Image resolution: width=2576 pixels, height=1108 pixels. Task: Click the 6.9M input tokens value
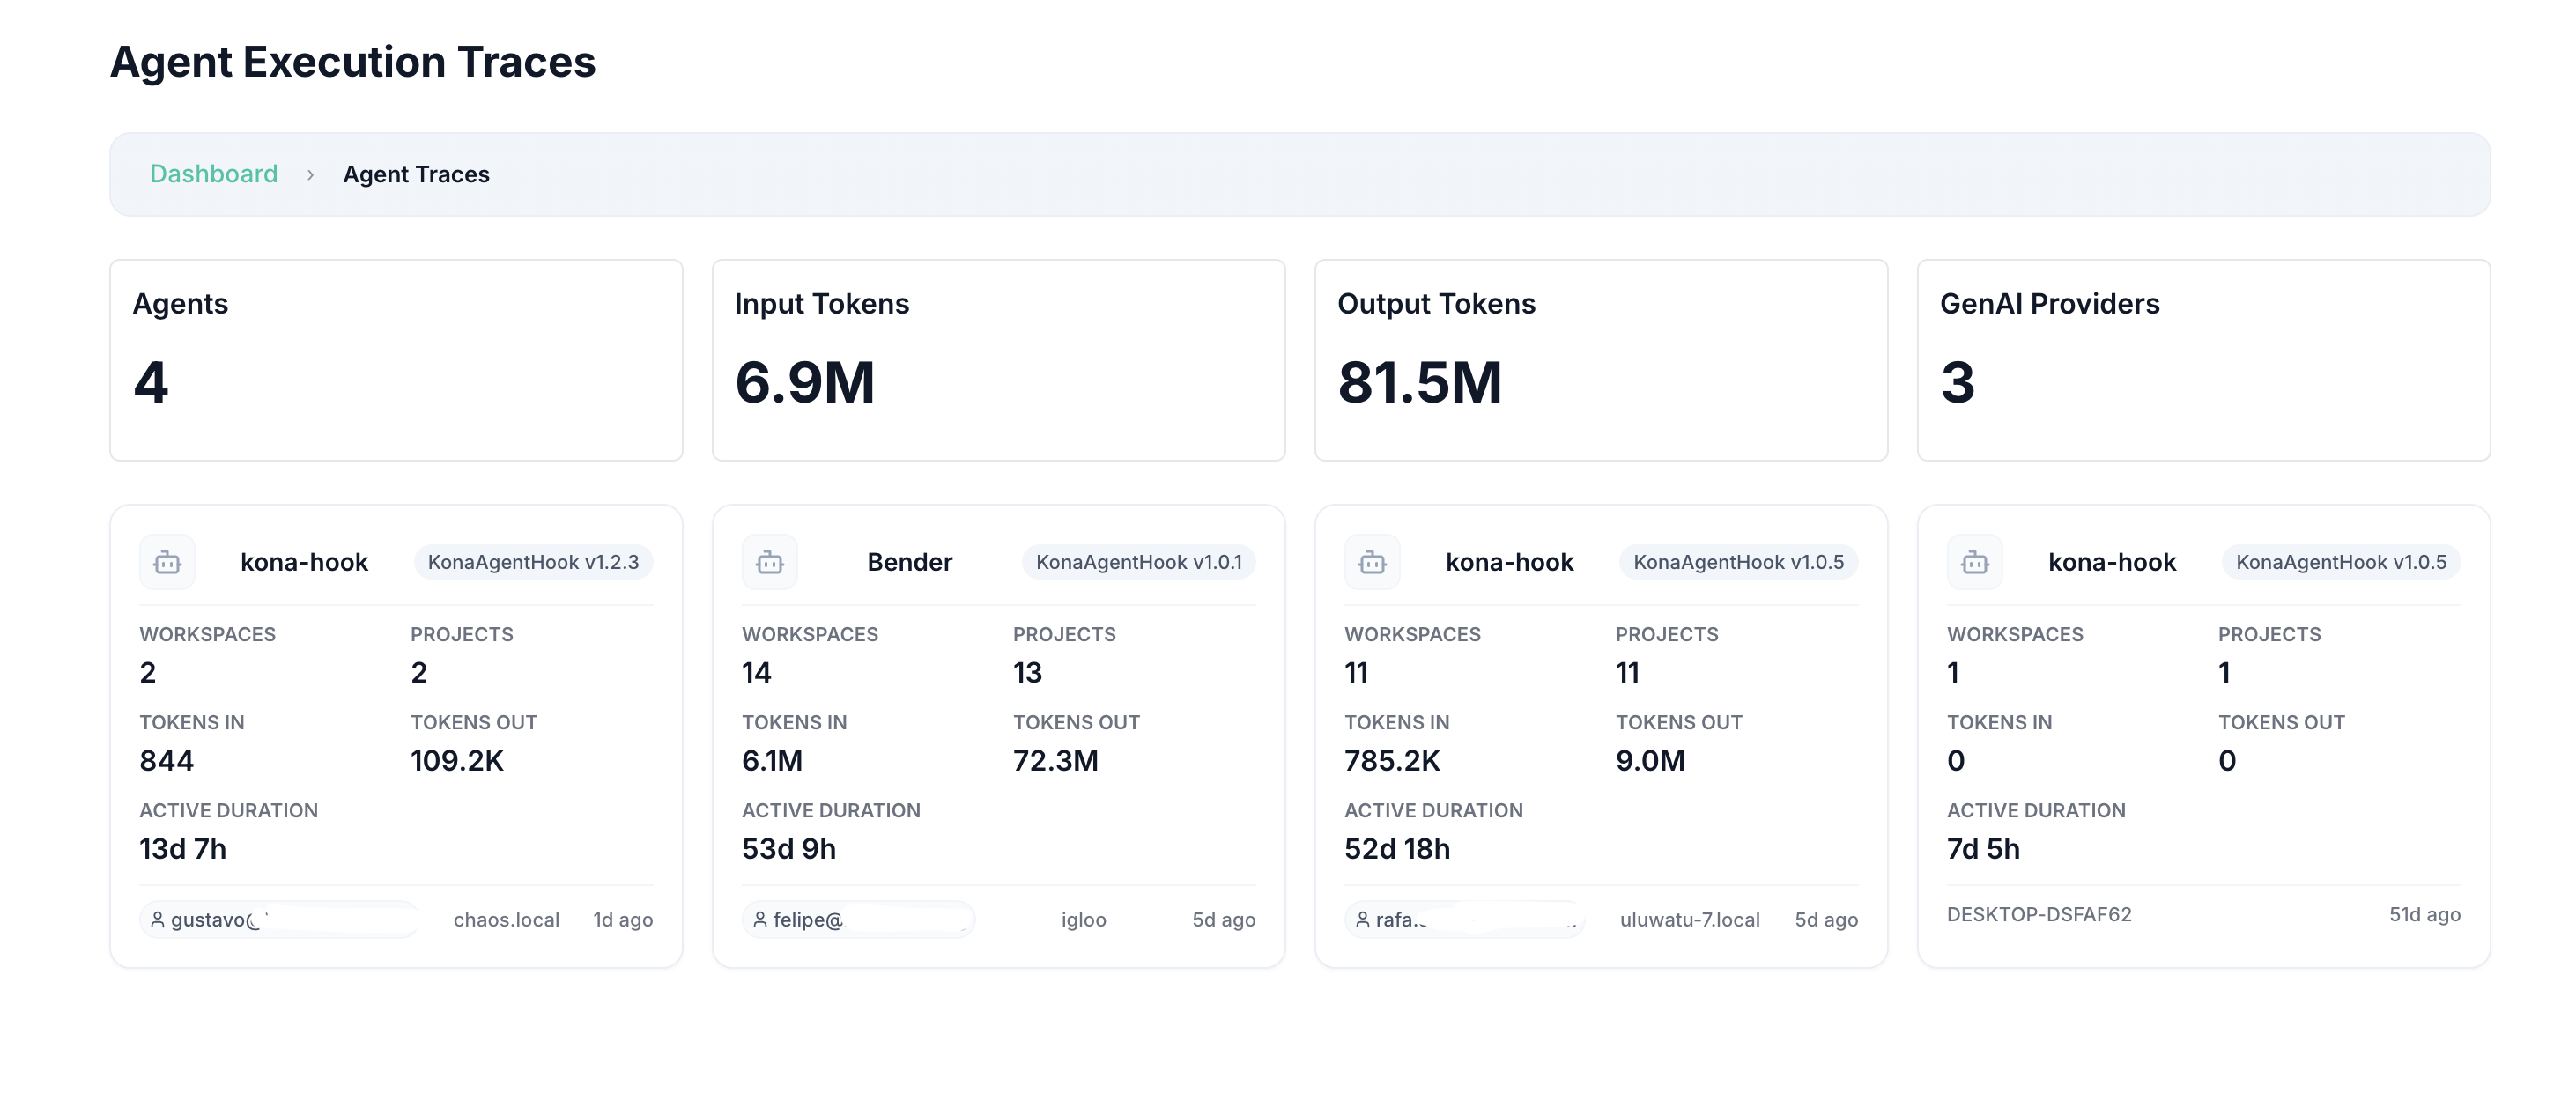[x=805, y=382]
